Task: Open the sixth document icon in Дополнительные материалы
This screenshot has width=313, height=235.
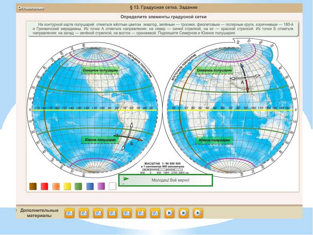Action: coord(141,213)
